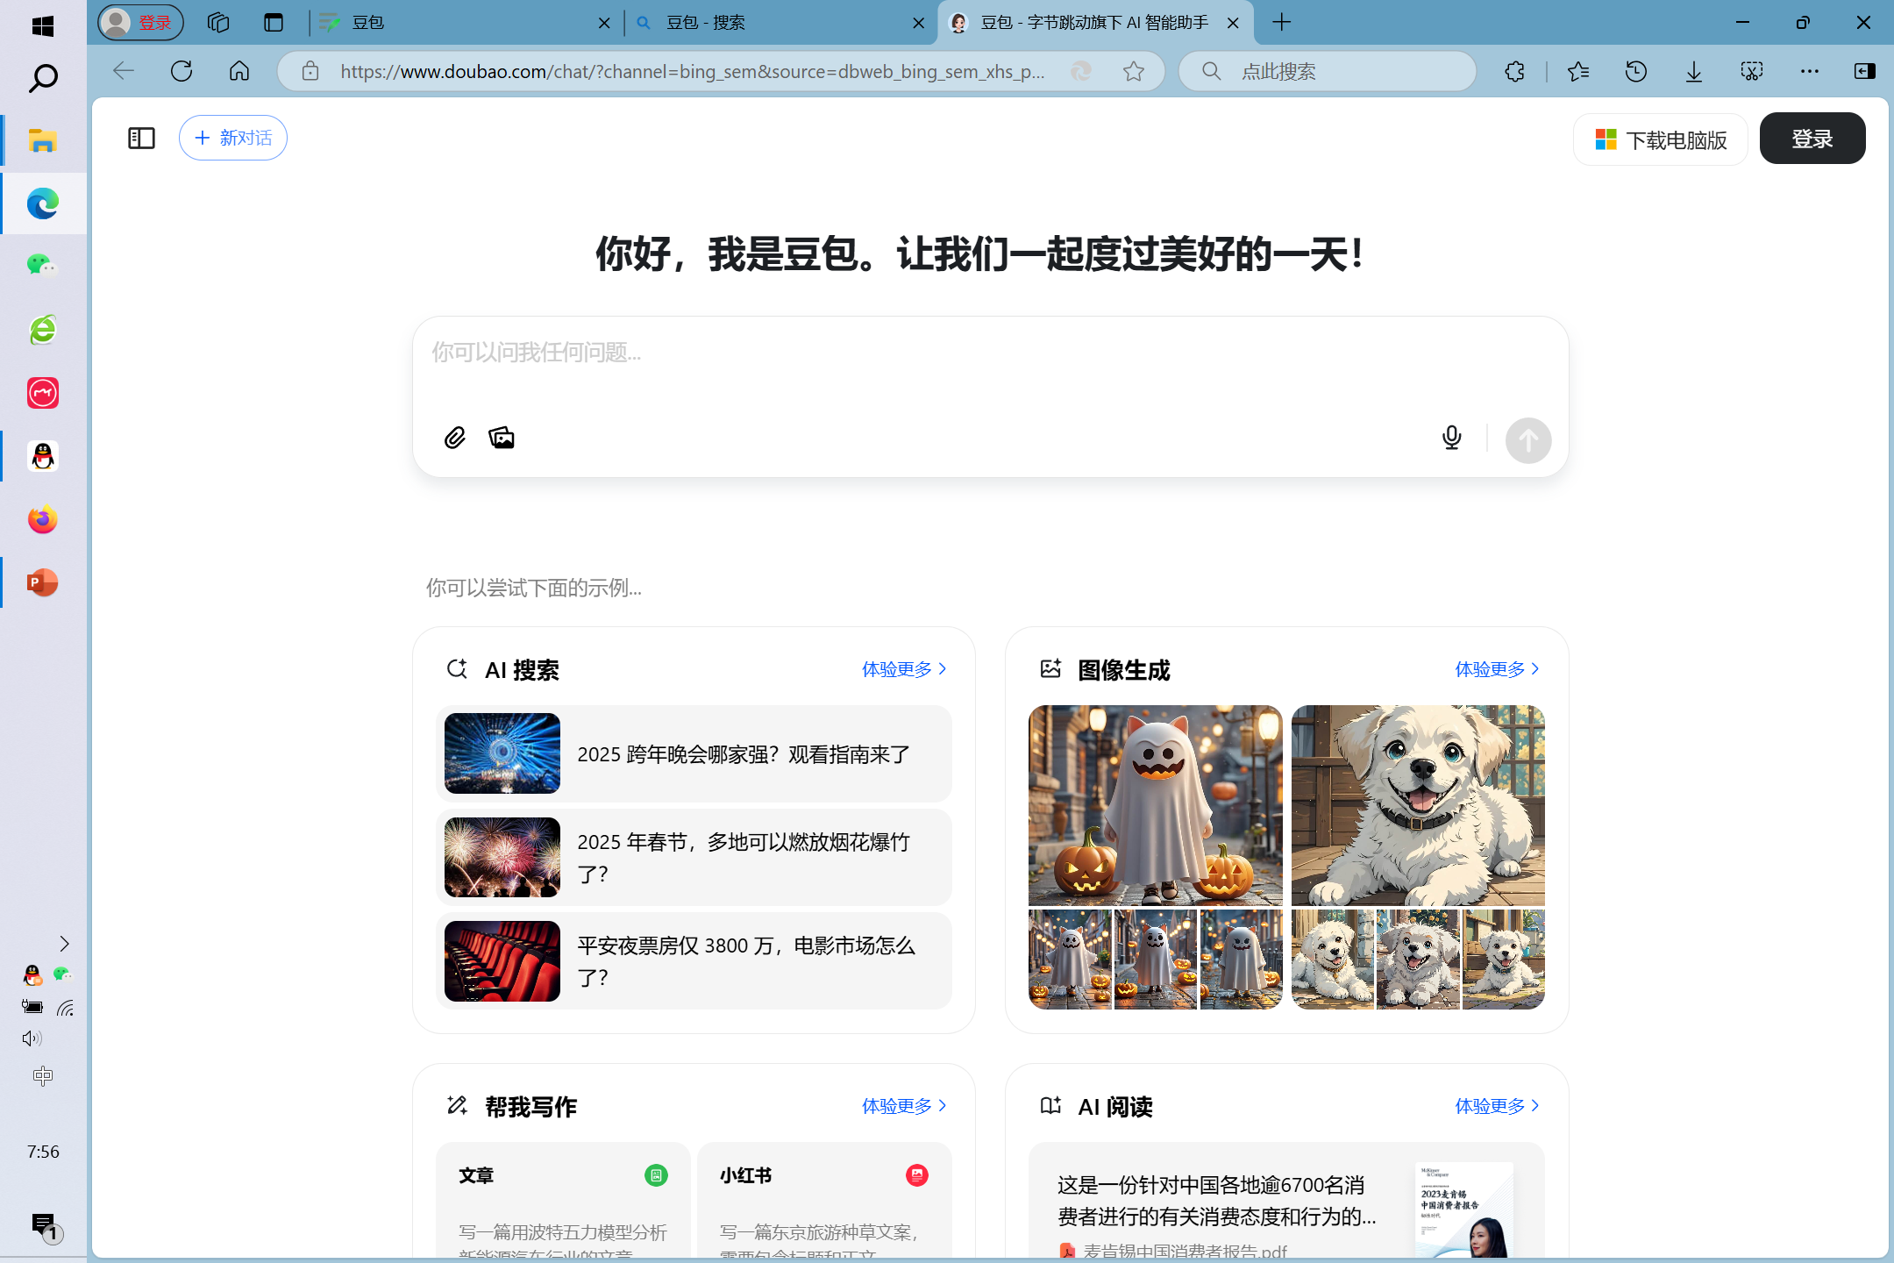Click the AI 阅读 book icon
Screen dimensions: 1894x1263
(x=1050, y=1105)
